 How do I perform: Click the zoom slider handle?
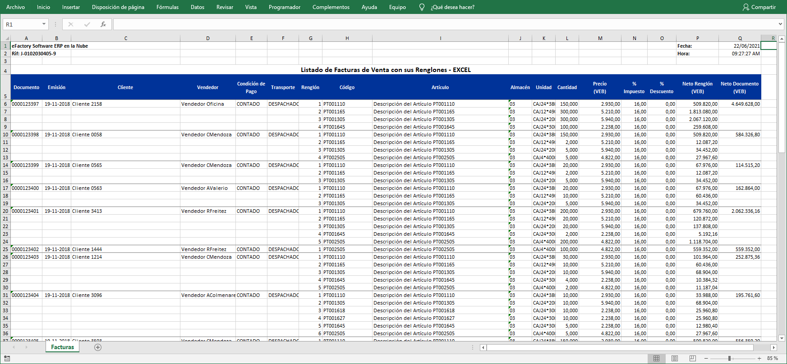[x=729, y=358]
